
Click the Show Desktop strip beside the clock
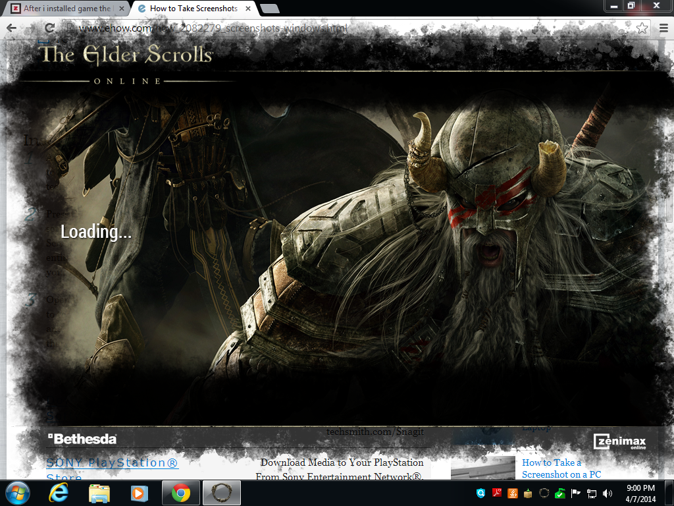click(670, 493)
